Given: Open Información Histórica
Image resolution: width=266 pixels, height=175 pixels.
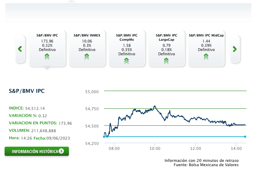Looking at the screenshot, I should point(35,151).
